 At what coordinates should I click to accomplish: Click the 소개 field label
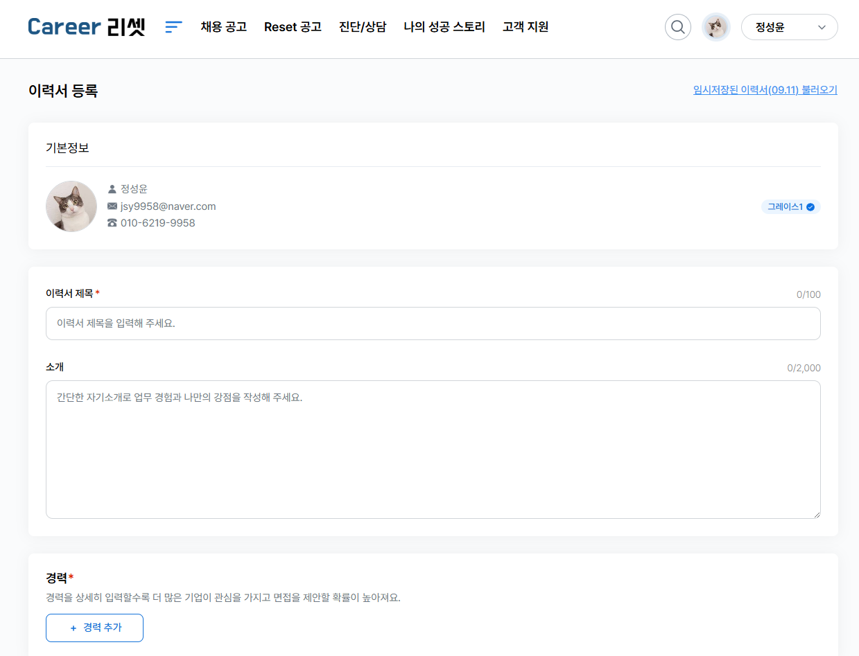click(x=55, y=367)
